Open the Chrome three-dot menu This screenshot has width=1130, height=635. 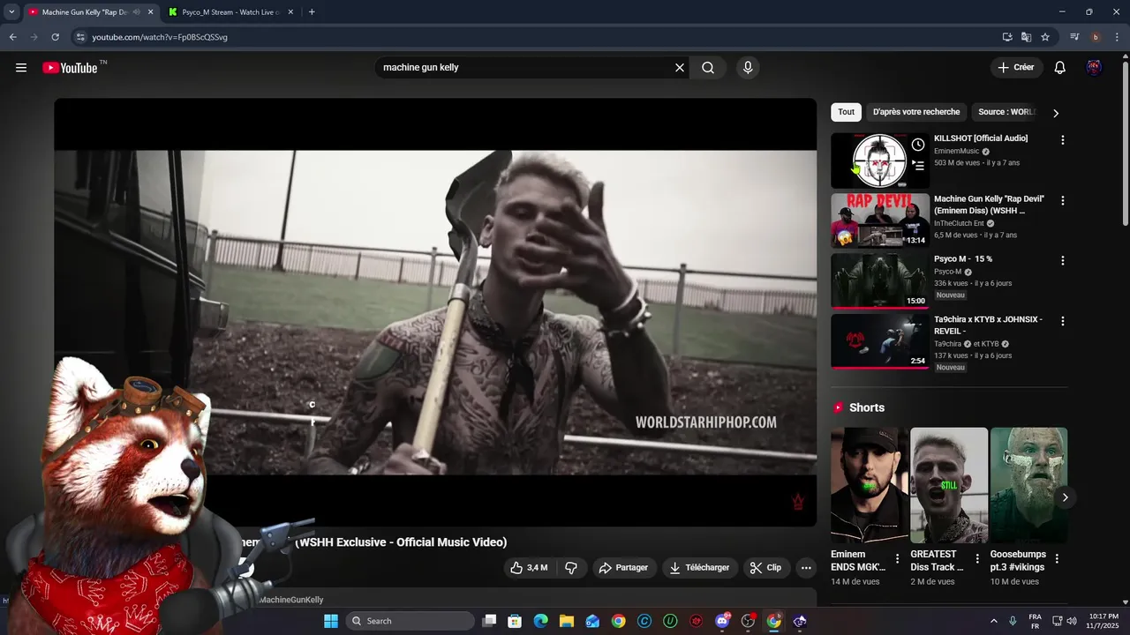(1117, 37)
